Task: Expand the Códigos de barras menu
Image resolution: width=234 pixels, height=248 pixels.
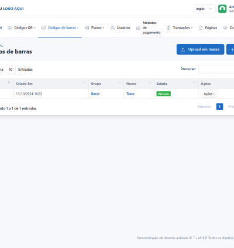Action: tap(60, 27)
